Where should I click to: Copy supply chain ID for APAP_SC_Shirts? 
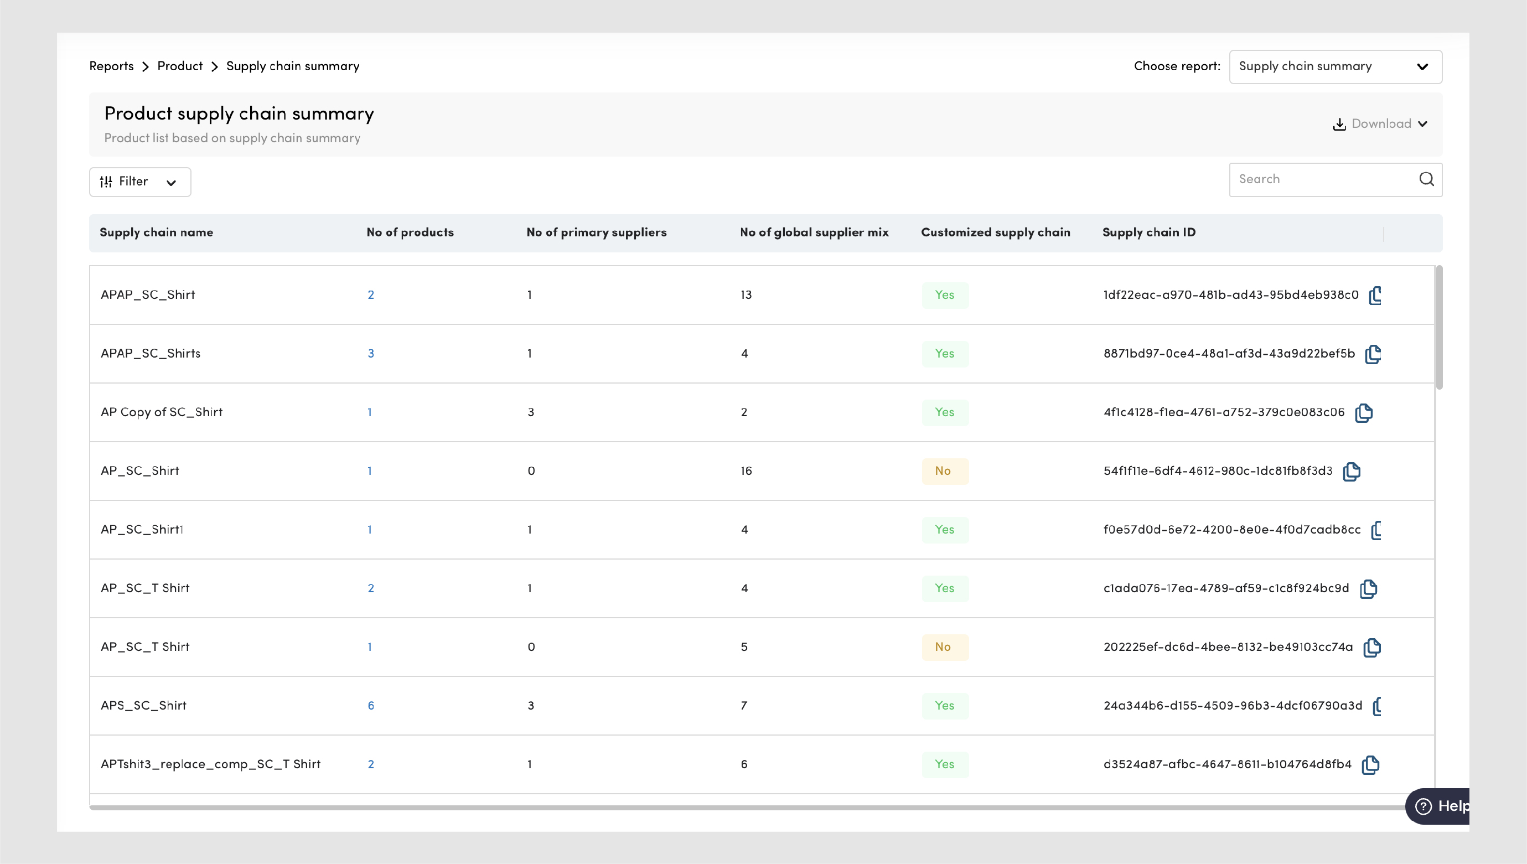[1373, 354]
